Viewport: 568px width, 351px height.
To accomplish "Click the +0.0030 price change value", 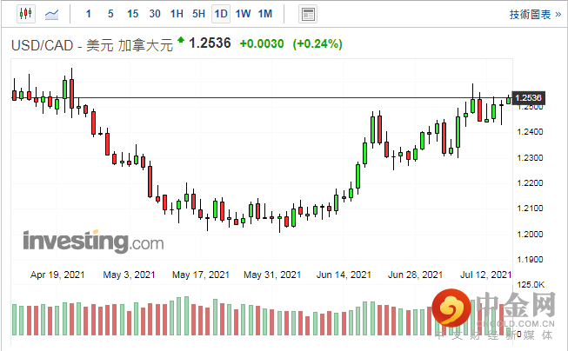I will tap(262, 43).
